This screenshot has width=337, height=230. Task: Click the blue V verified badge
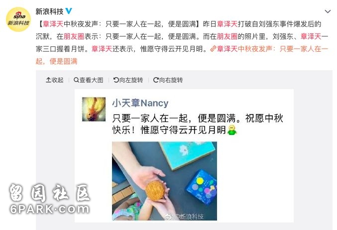(x=69, y=11)
